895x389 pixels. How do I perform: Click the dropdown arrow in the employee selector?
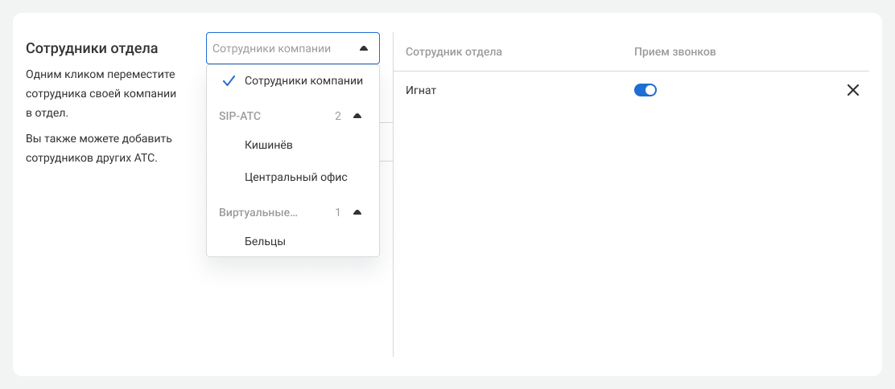tap(363, 48)
